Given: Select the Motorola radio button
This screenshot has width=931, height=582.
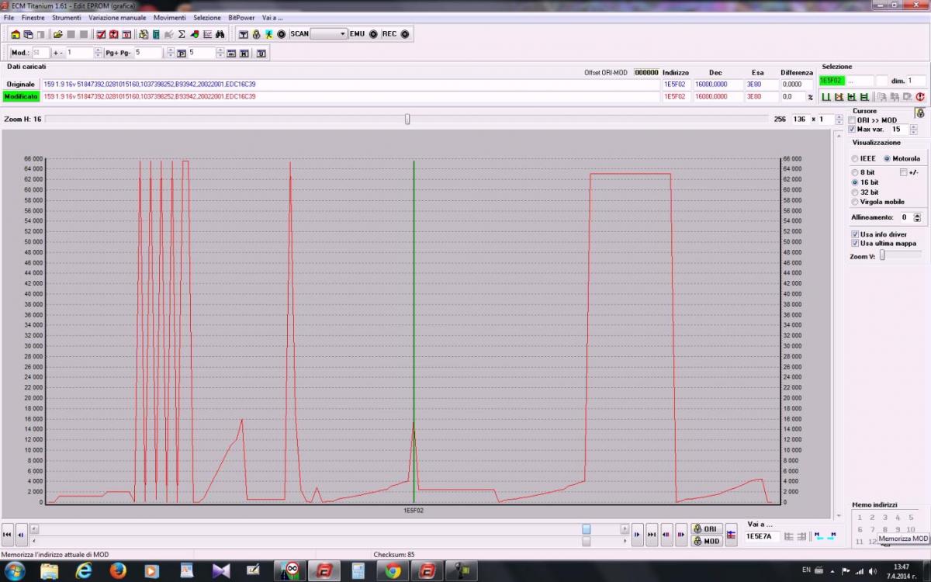Looking at the screenshot, I should point(887,158).
